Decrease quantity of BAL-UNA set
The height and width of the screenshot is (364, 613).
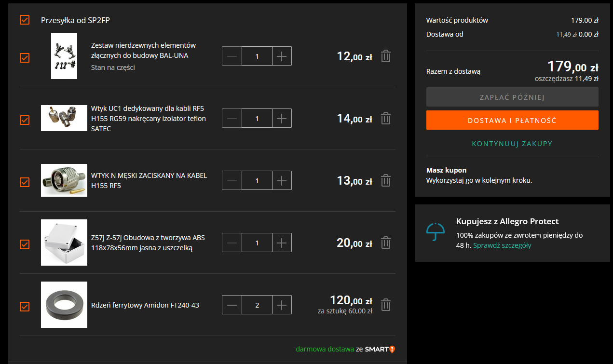232,56
